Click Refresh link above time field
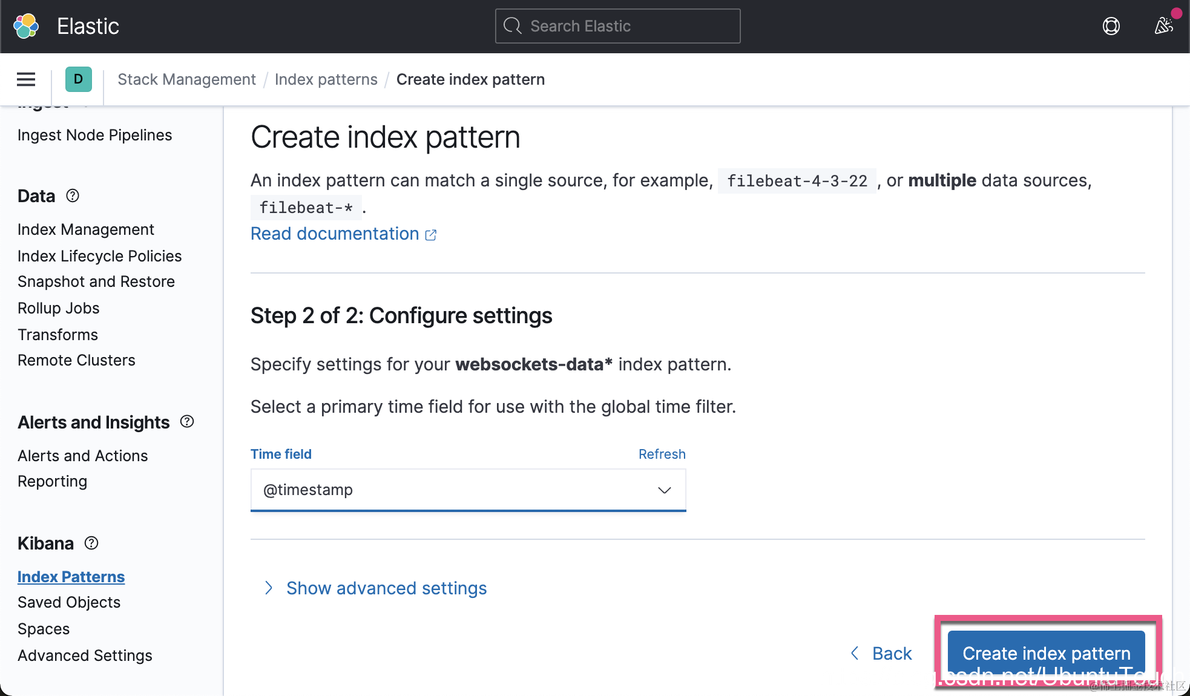Viewport: 1190px width, 696px height. pyautogui.click(x=662, y=454)
